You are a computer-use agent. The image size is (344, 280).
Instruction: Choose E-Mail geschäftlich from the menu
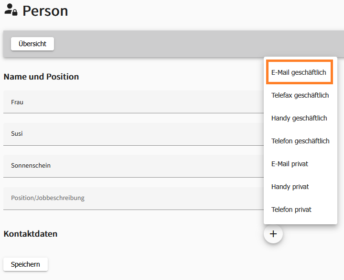[299, 72]
